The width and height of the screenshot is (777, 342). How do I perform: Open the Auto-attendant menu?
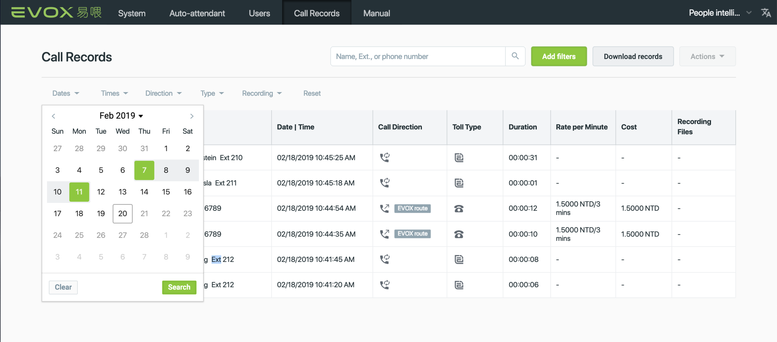(x=197, y=13)
